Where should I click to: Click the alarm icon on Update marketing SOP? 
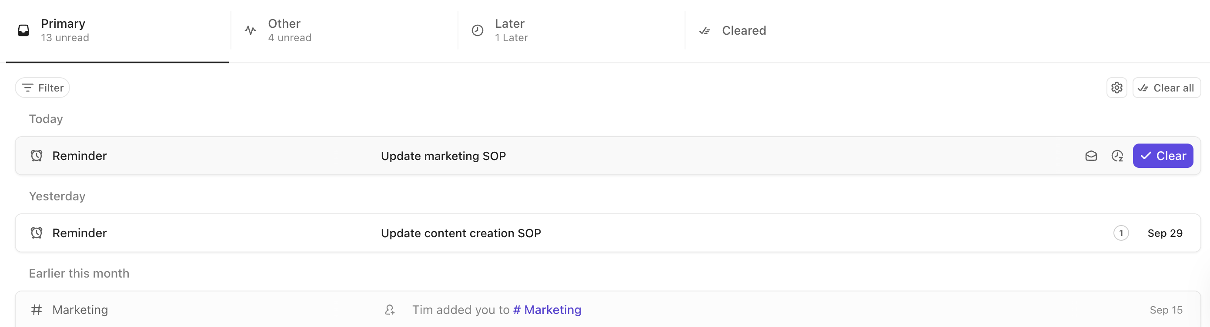point(37,156)
